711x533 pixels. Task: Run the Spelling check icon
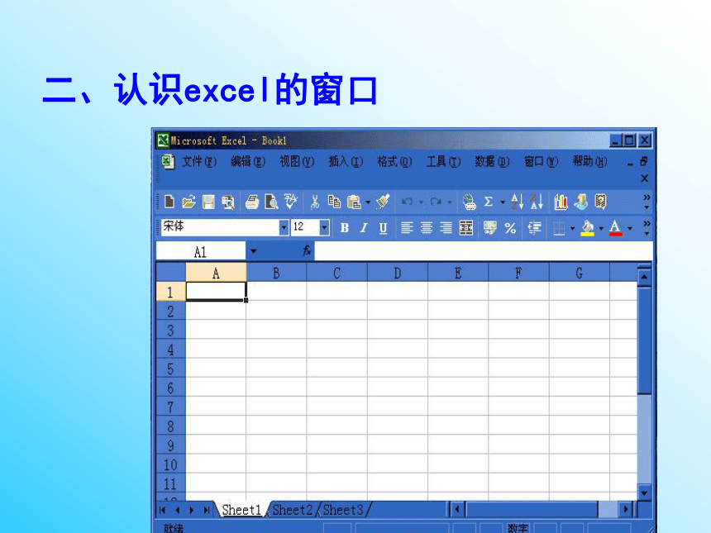291,202
